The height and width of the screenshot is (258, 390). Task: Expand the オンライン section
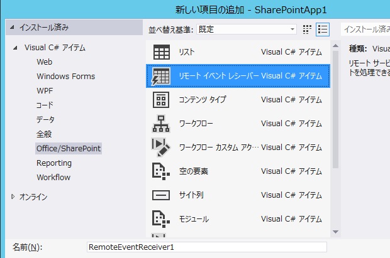pyautogui.click(x=13, y=196)
